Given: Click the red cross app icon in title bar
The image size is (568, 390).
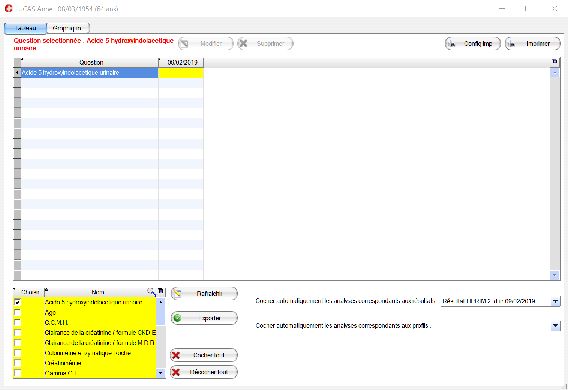Looking at the screenshot, I should pyautogui.click(x=9, y=9).
